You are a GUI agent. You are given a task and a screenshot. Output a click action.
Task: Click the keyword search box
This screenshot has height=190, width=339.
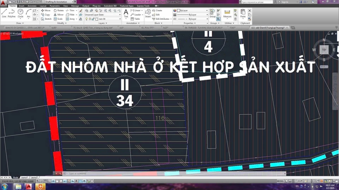point(257,2)
